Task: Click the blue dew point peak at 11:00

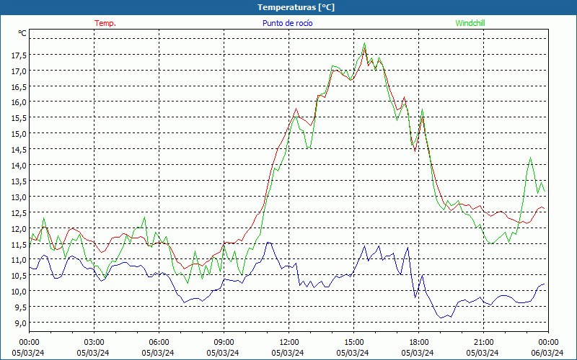Action: point(268,243)
